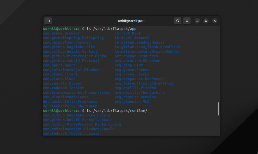Click the ls /var/lib/flatpak/runtime/ command line
The height and width of the screenshot is (154, 258).
[117, 111]
